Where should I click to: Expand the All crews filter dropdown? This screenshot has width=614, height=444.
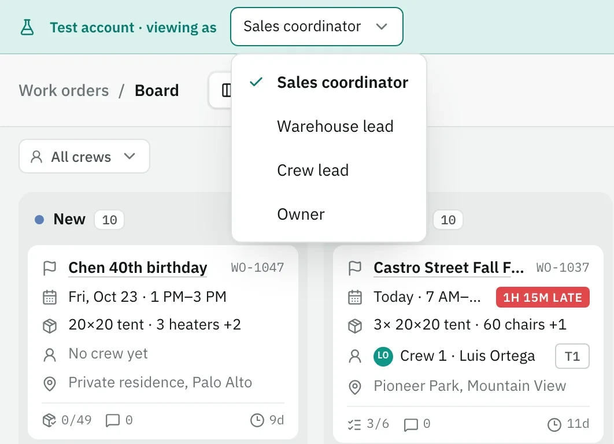point(84,156)
